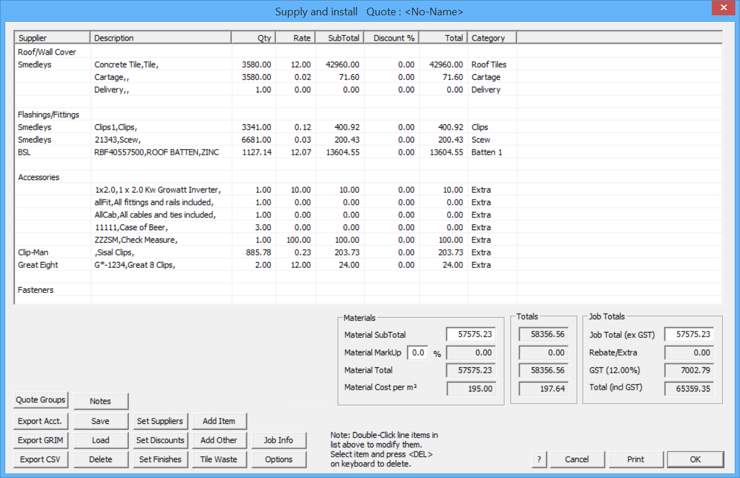Click the GST amount 7002.79

pyautogui.click(x=689, y=370)
